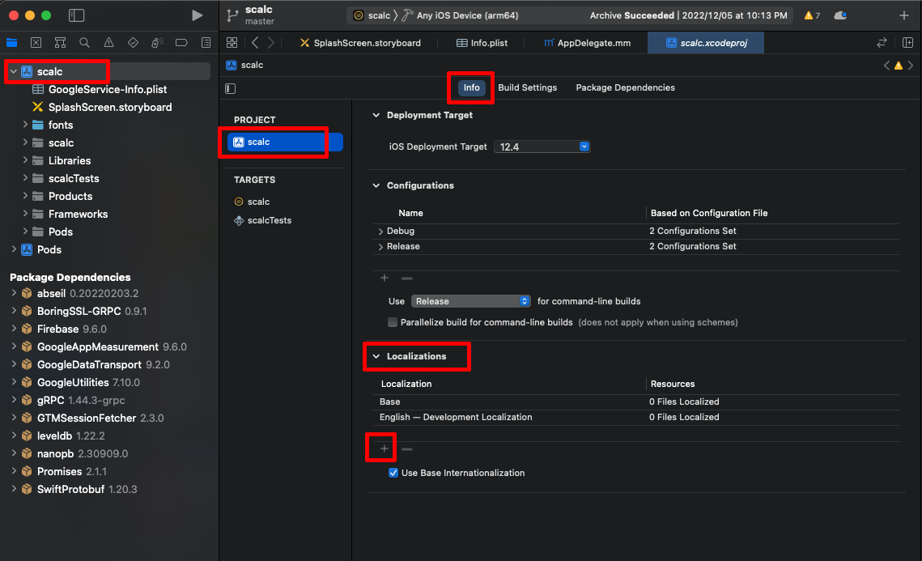Open the Symbol navigator icon
922x561 pixels.
click(60, 42)
